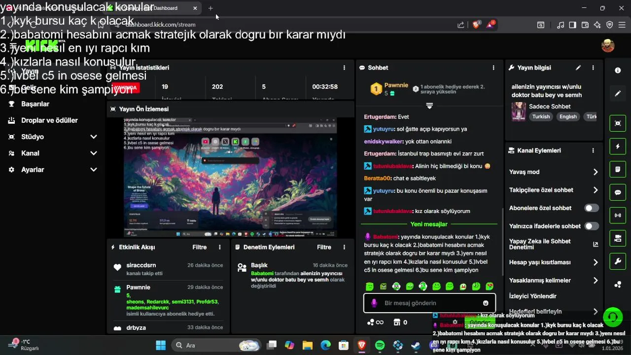Click username siraccdsrn in activity feed
The image size is (631, 355).
pos(141,265)
